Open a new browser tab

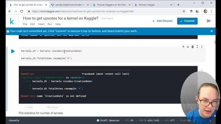click(178, 5)
